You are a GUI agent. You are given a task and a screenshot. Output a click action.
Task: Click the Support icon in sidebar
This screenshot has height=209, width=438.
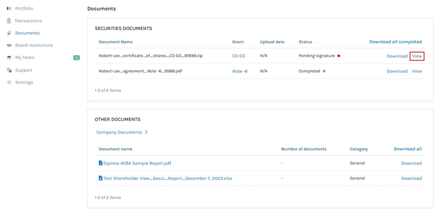pyautogui.click(x=9, y=70)
